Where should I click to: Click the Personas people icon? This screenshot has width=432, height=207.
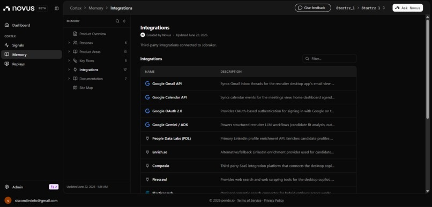[75, 43]
